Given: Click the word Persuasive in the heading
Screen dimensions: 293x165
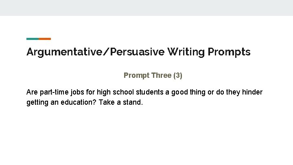Looking at the screenshot, I should point(138,52).
